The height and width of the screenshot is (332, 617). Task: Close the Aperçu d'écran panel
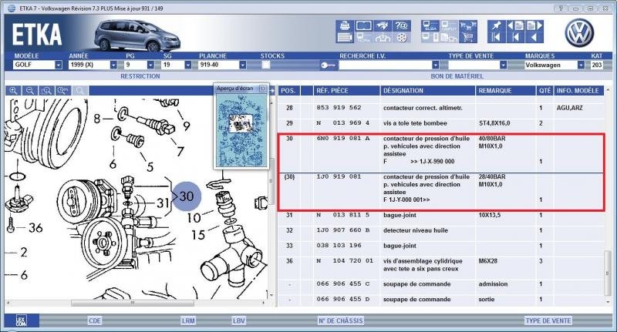click(263, 89)
